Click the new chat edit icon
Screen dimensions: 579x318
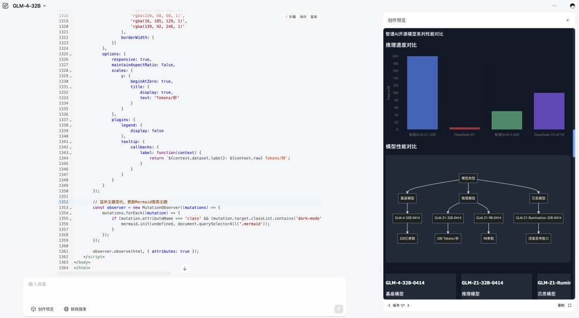point(5,6)
